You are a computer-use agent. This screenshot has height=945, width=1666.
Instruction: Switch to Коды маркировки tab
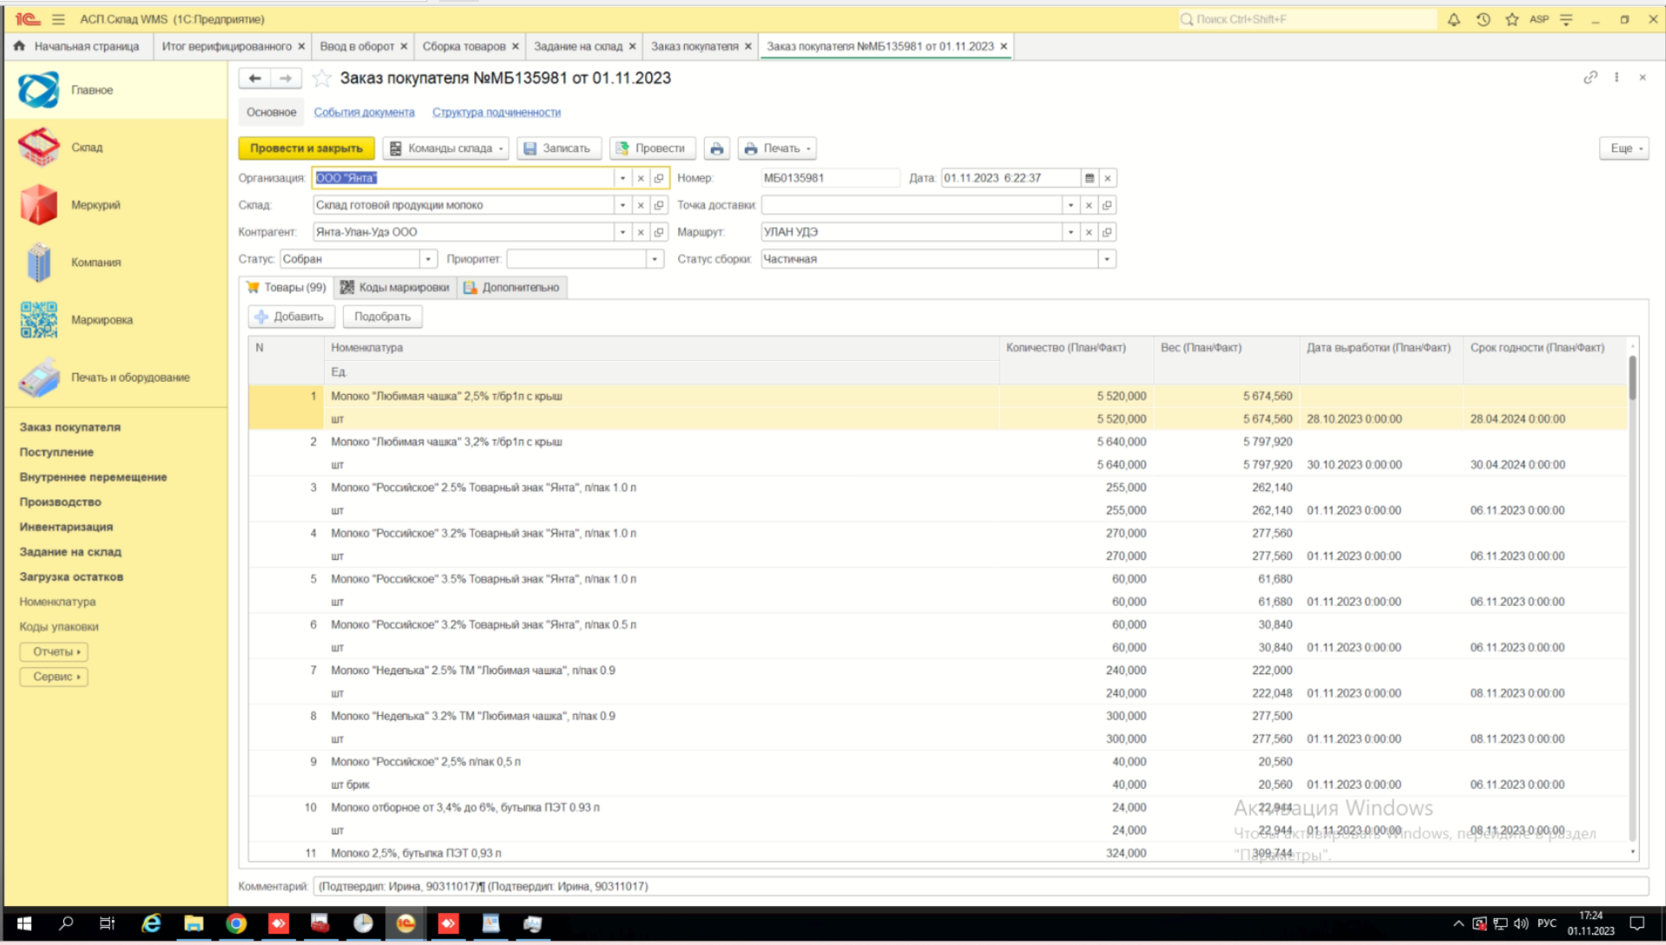(395, 287)
